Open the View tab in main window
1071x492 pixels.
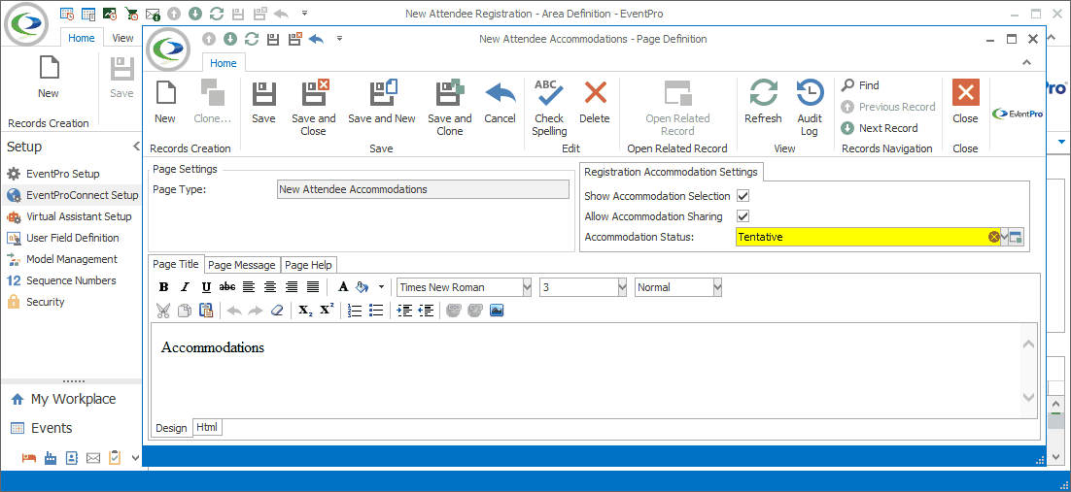pos(123,38)
